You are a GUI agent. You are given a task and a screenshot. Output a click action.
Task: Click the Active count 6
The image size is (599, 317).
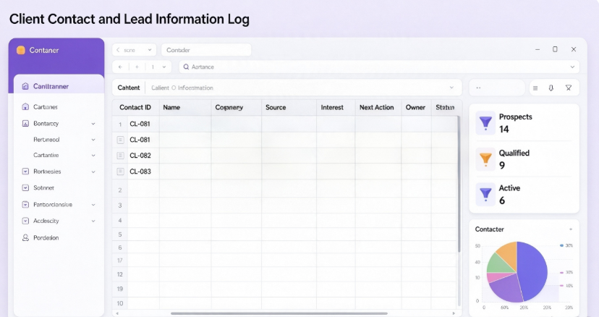502,200
